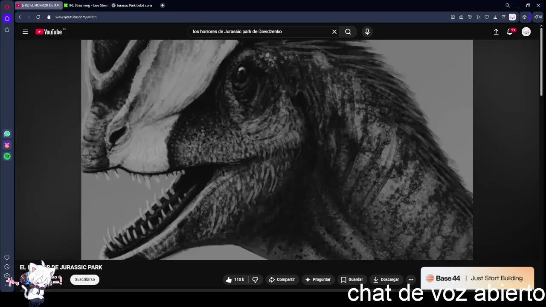Switch to IRL Streaming tab
The width and height of the screenshot is (546, 307).
[x=86, y=6]
